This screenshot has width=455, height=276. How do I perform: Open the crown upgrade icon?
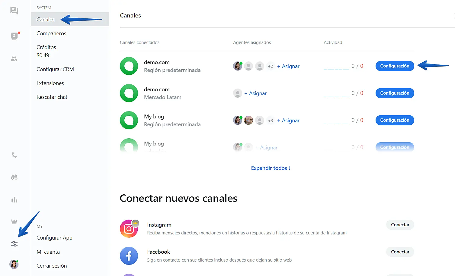click(14, 222)
